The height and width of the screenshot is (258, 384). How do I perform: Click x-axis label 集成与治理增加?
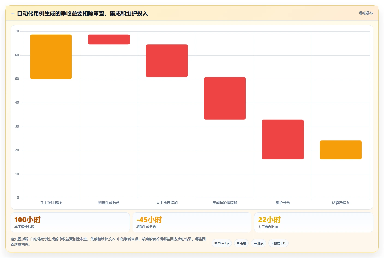[x=225, y=203]
